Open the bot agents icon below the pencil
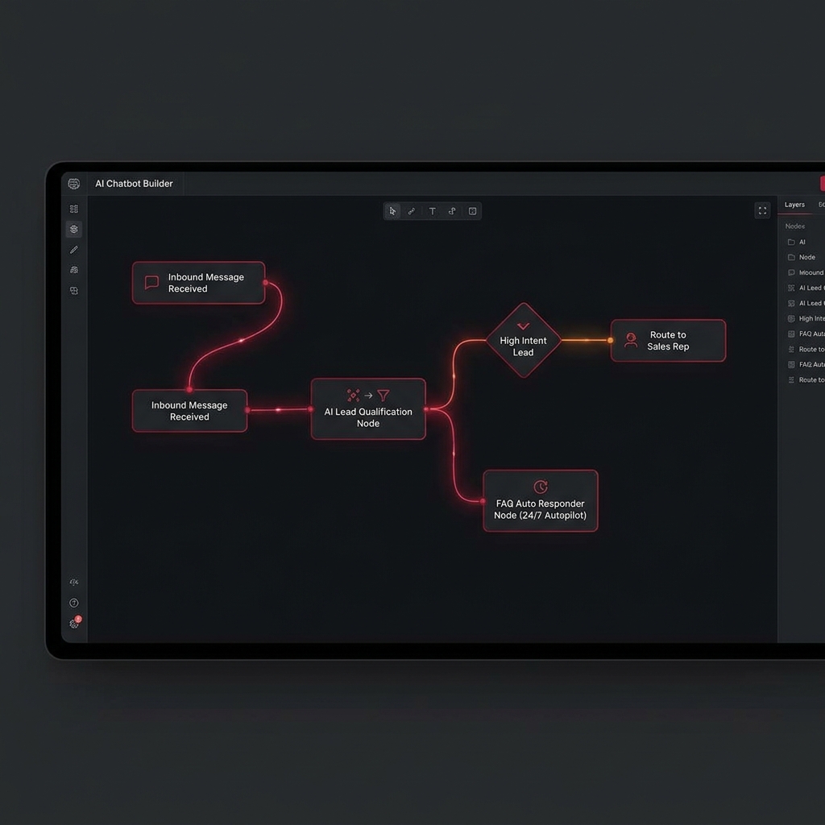Viewport: 825px width, 825px height. [x=73, y=270]
